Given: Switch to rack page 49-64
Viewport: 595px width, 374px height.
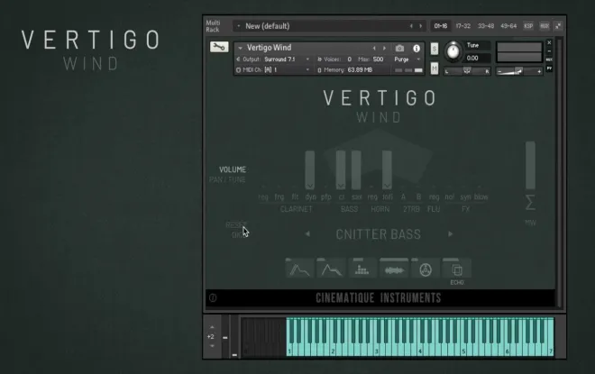Looking at the screenshot, I should 508,26.
